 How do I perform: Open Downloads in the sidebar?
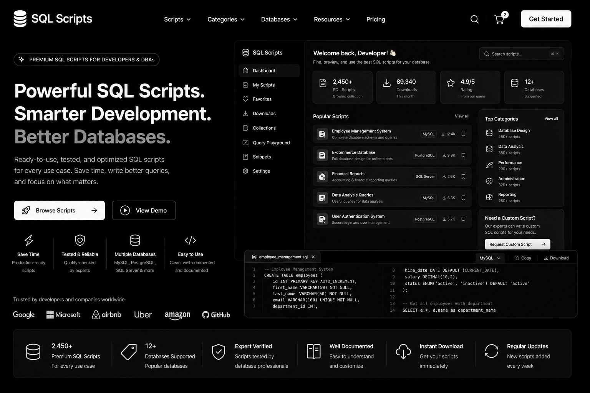coord(269,114)
